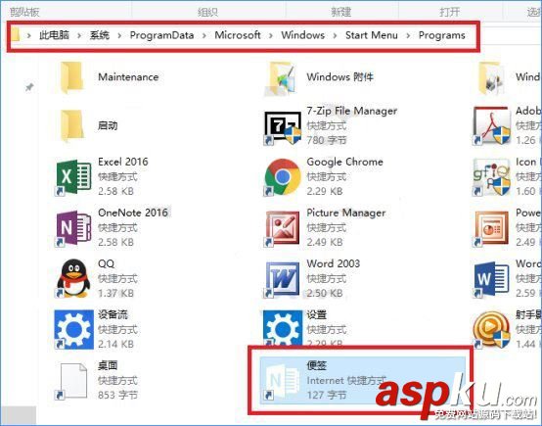This screenshot has height=426, width=542.
Task: Select the Word 2003 icon
Action: pyautogui.click(x=282, y=279)
